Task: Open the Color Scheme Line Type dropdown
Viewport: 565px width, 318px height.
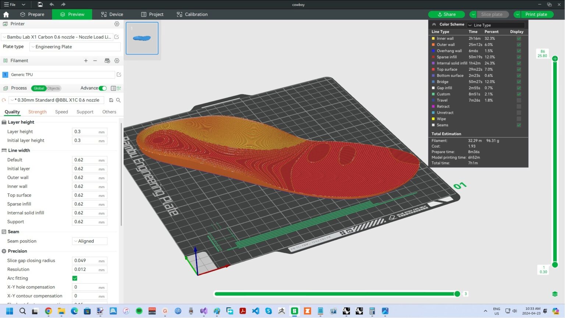Action: pyautogui.click(x=495, y=25)
